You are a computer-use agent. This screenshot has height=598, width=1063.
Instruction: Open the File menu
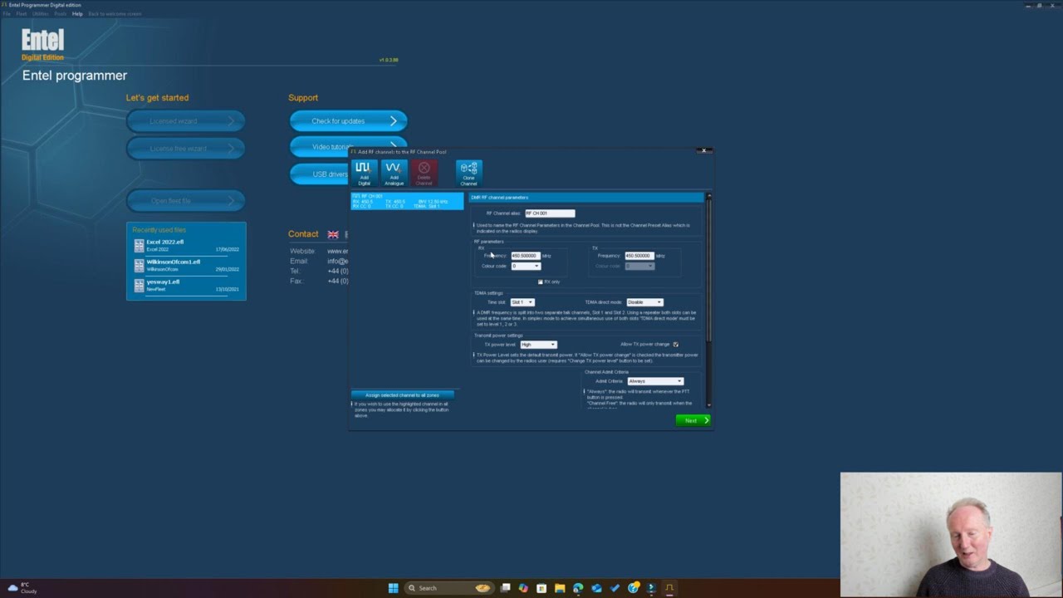click(7, 14)
